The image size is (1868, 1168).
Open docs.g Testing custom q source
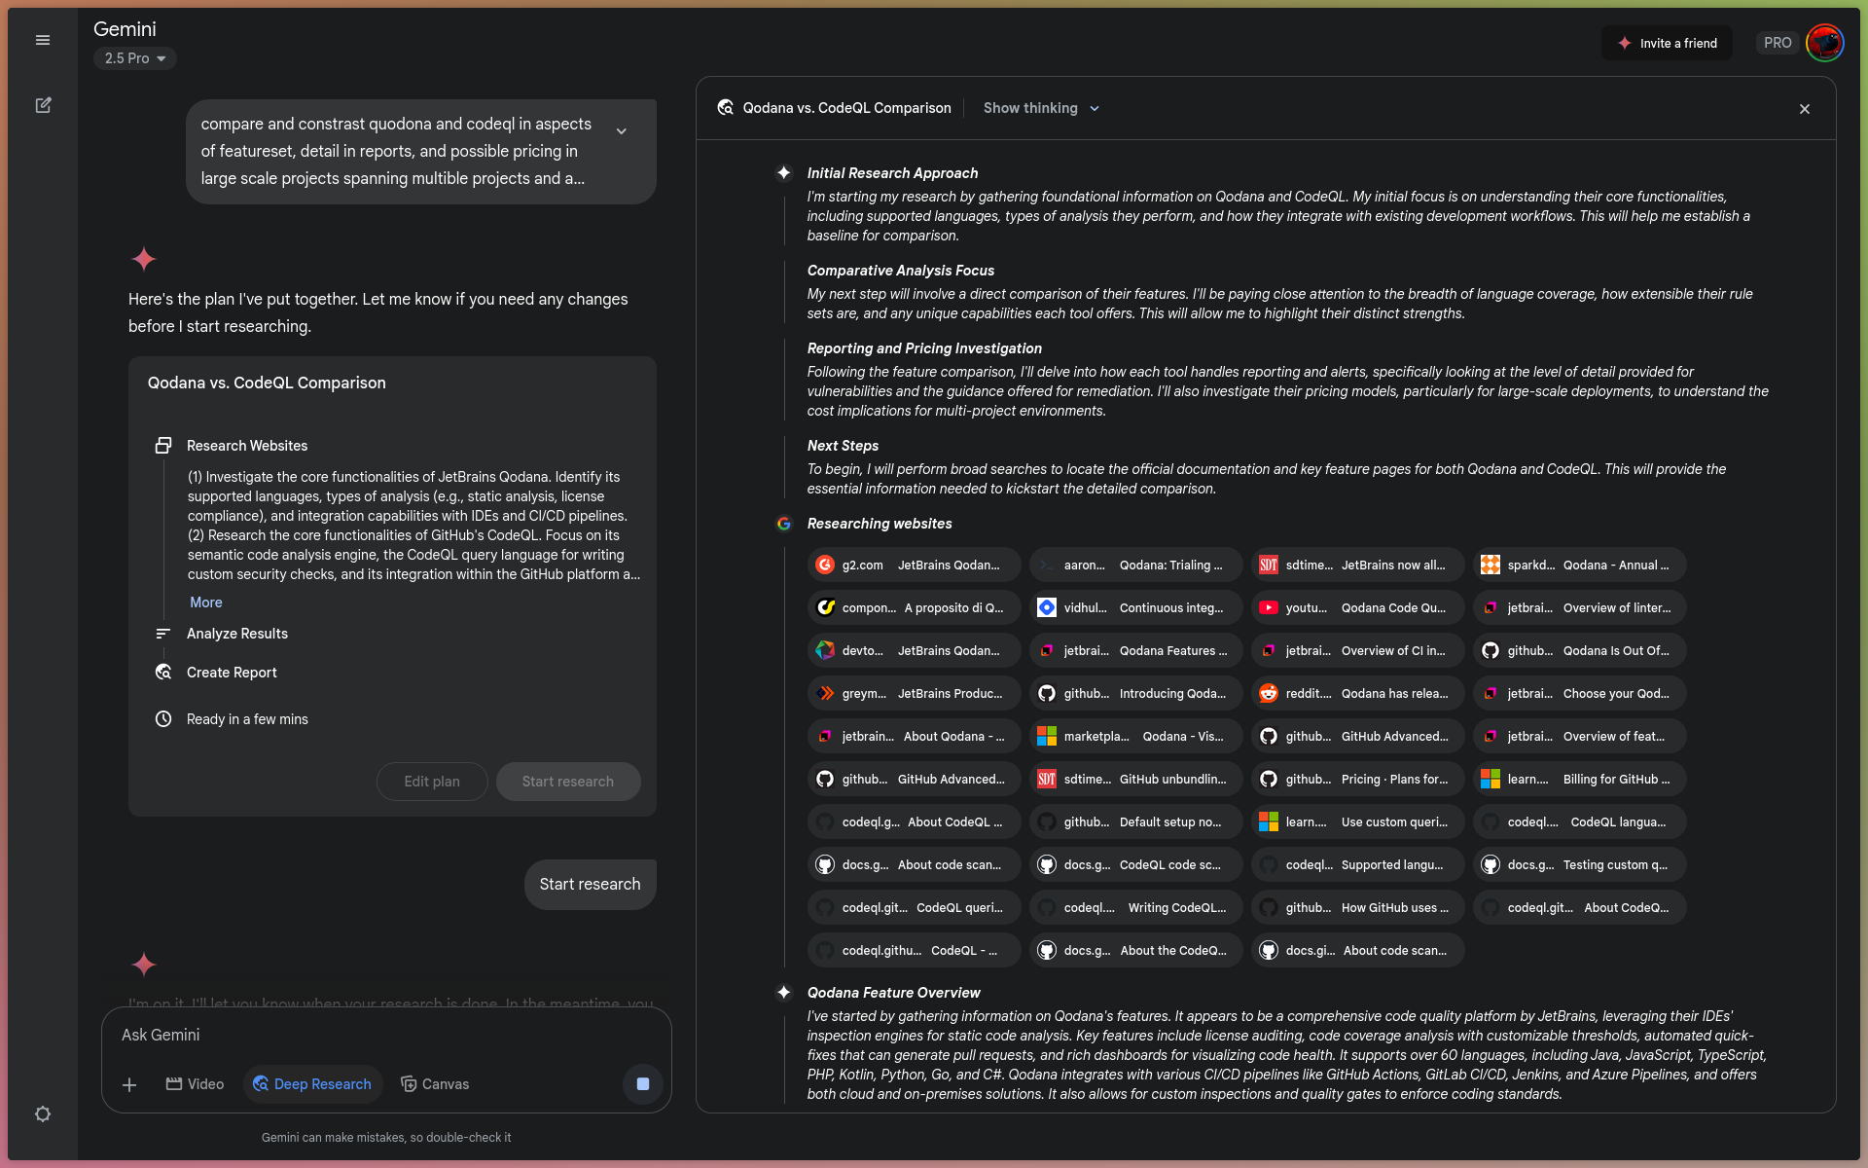coord(1579,865)
